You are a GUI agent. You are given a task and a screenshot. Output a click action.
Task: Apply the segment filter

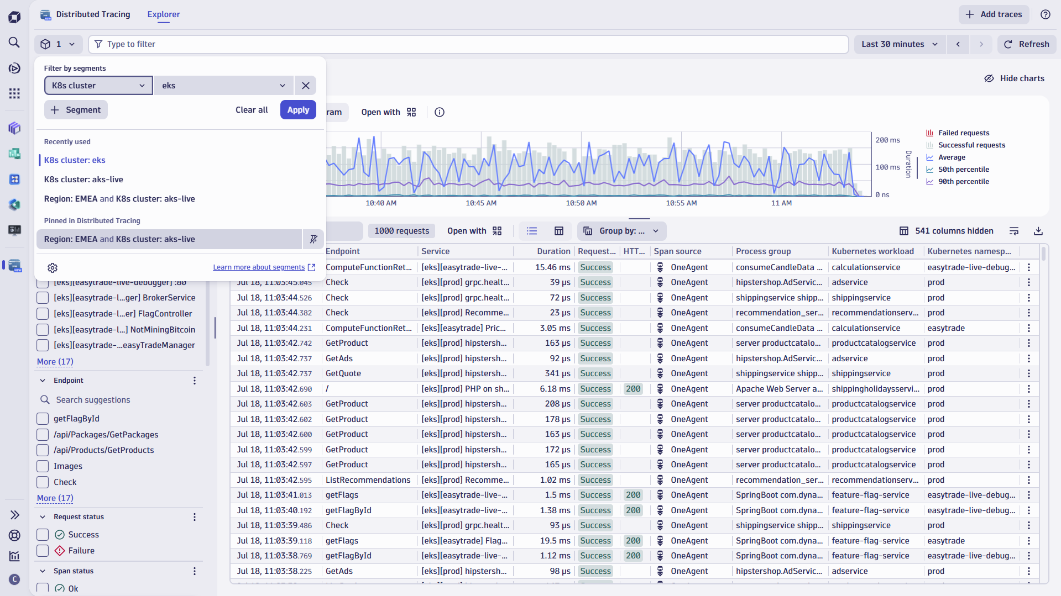[x=298, y=109]
